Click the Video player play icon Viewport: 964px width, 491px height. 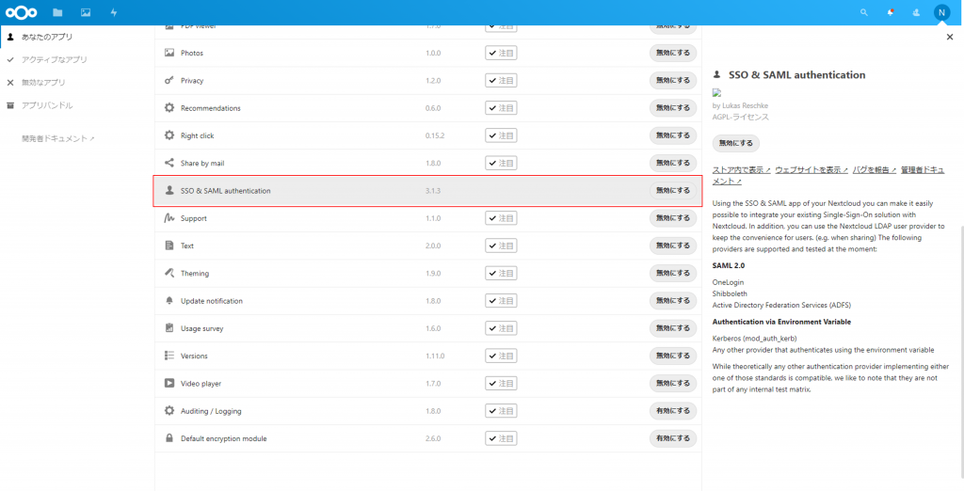(x=169, y=383)
